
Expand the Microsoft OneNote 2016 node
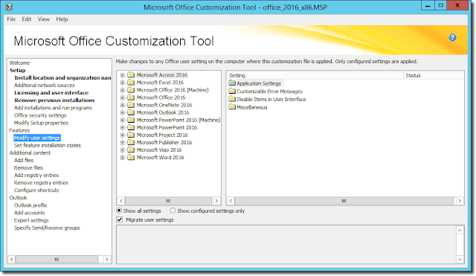[123, 105]
